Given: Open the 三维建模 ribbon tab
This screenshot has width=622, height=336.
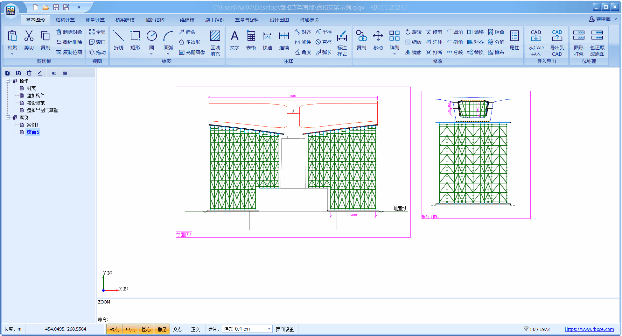Looking at the screenshot, I should (185, 20).
